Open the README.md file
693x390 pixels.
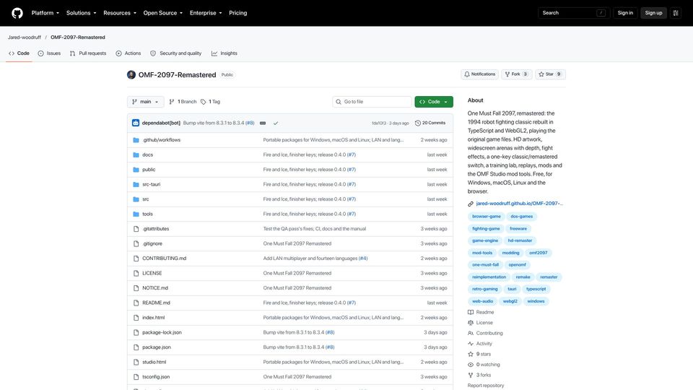coord(156,303)
